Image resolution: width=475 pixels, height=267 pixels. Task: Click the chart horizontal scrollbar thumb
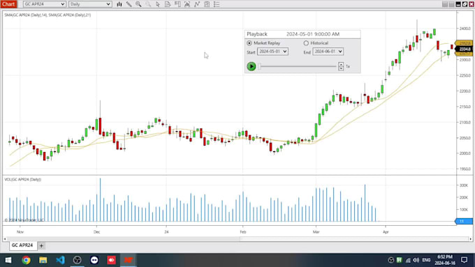coord(354,239)
